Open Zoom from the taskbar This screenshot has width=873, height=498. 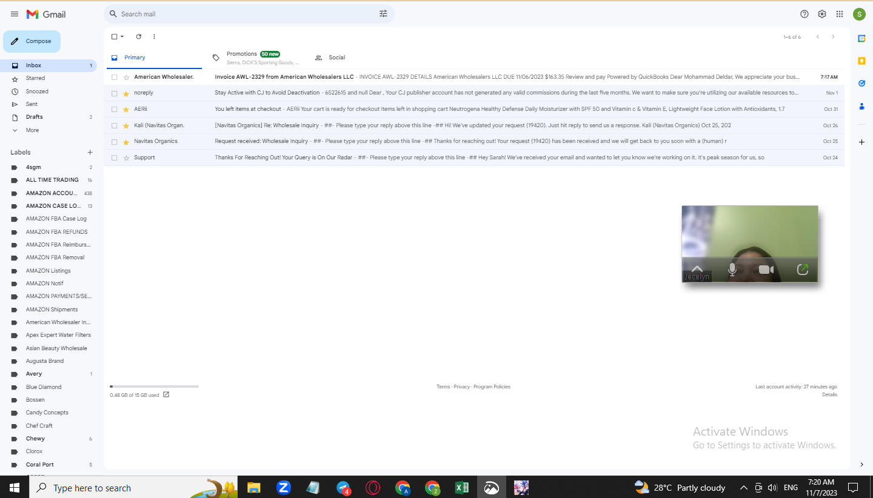pyautogui.click(x=283, y=488)
